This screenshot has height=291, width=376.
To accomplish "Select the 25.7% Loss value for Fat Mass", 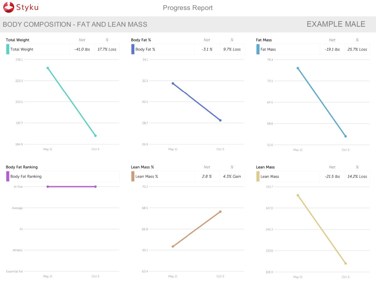I will [x=357, y=49].
